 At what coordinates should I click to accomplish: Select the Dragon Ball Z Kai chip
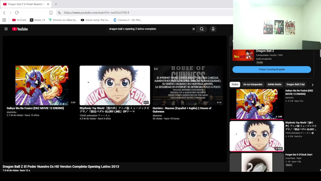(296, 84)
